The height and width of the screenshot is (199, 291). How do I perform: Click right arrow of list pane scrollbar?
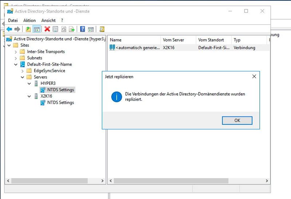coord(267,181)
